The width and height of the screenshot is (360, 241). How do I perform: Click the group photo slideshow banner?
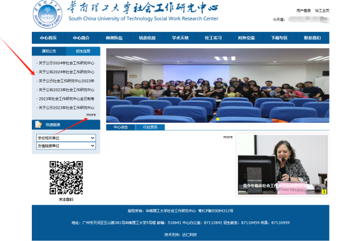tap(218, 85)
